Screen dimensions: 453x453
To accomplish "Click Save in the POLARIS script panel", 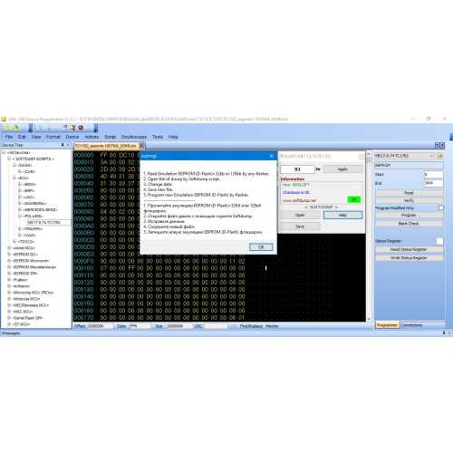I will [x=300, y=226].
